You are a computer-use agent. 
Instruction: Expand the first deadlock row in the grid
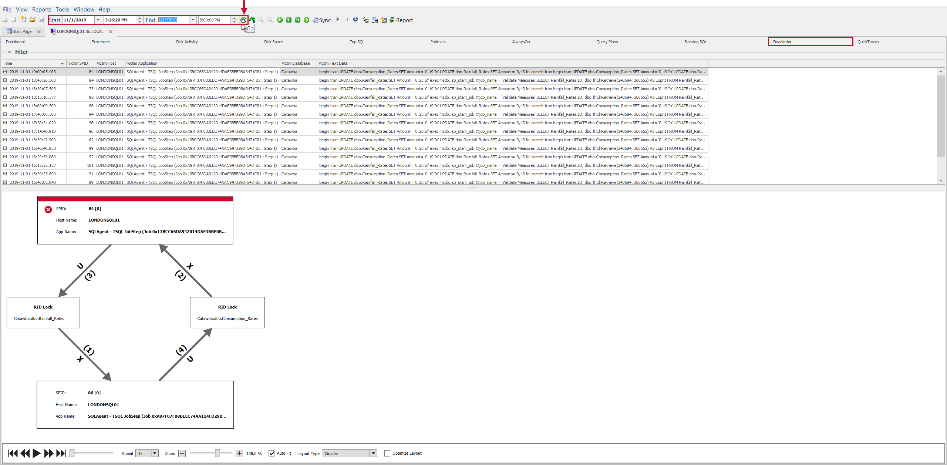[5, 71]
